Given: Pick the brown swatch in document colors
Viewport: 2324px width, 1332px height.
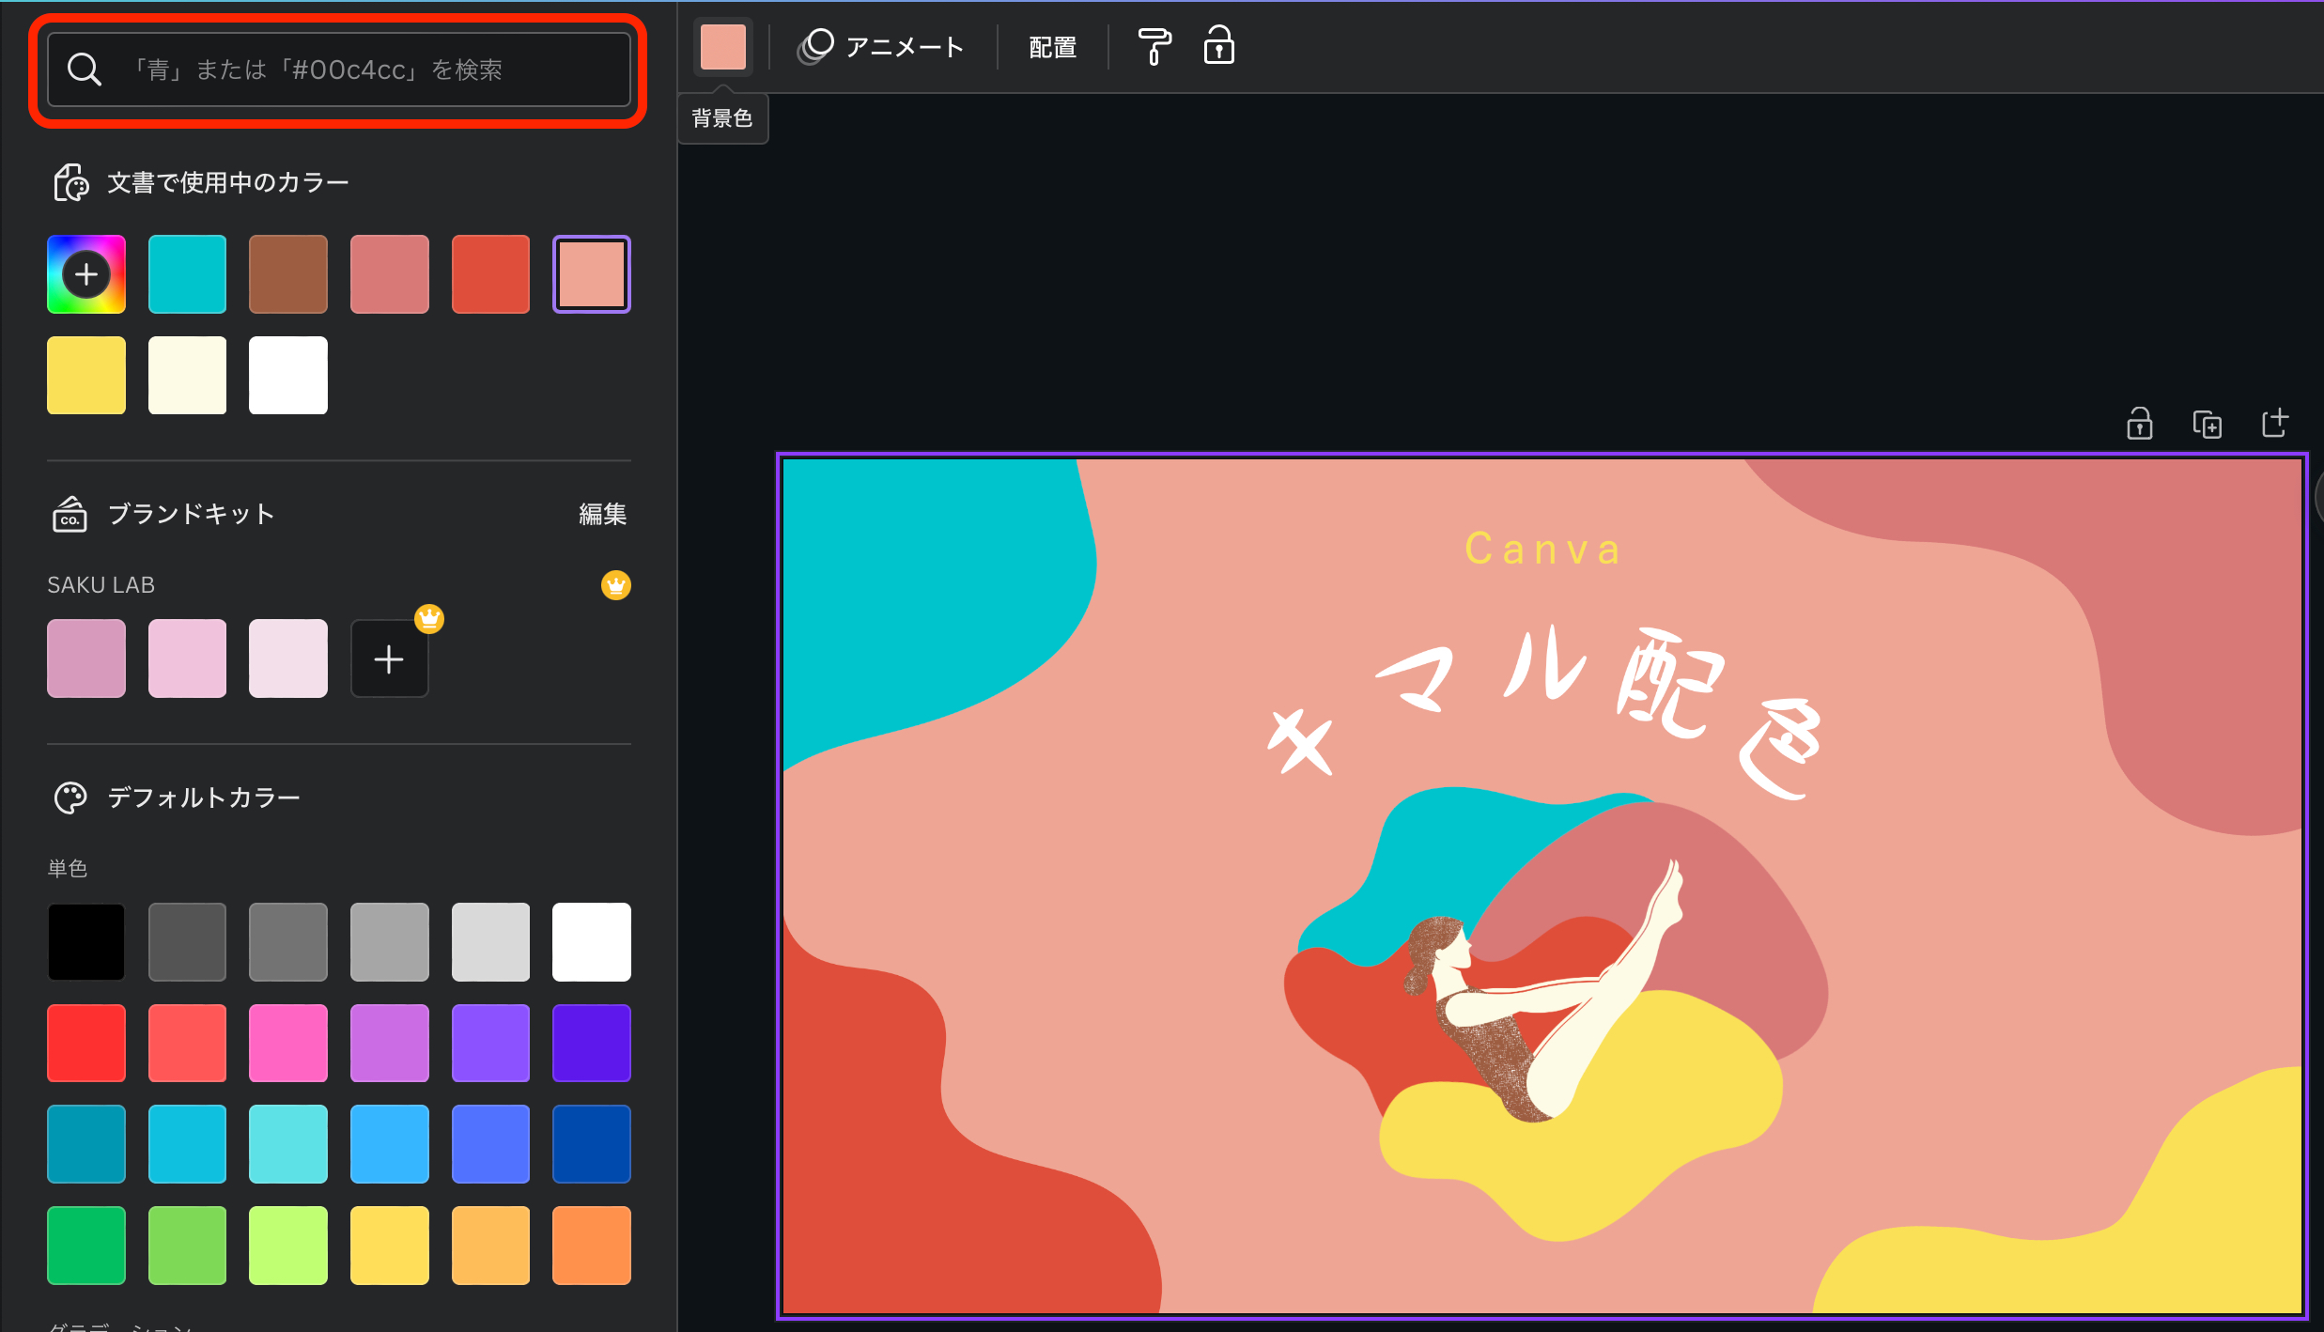Looking at the screenshot, I should pos(288,274).
